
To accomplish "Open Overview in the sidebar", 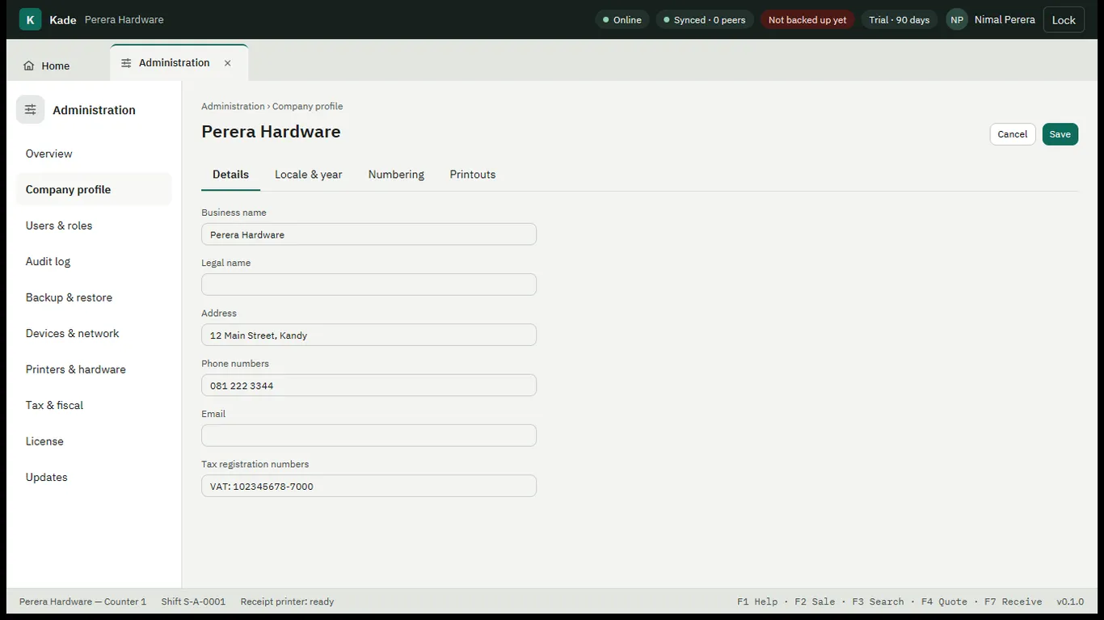I will tap(94, 154).
